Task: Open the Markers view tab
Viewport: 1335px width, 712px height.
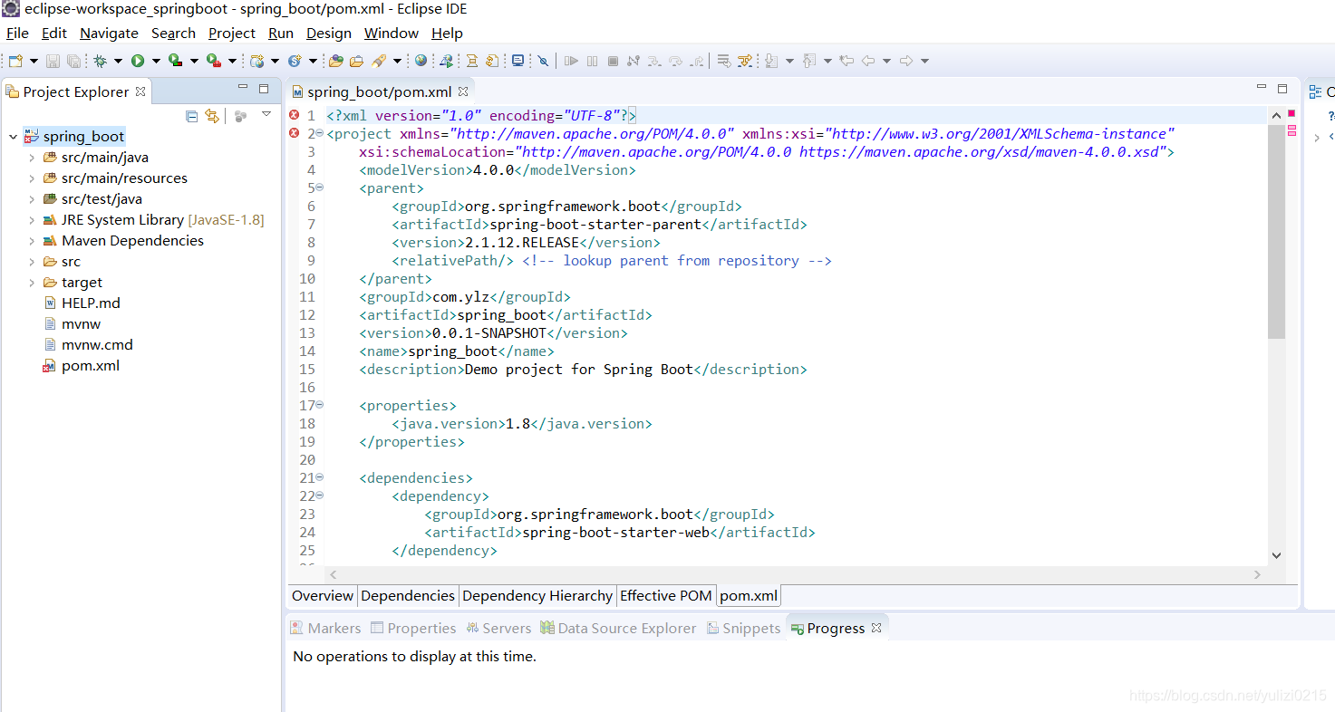Action: coord(325,628)
